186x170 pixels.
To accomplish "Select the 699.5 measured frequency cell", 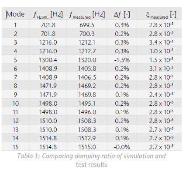I will pyautogui.click(x=87, y=25).
